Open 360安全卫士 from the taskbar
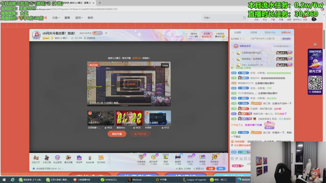 [109, 180]
